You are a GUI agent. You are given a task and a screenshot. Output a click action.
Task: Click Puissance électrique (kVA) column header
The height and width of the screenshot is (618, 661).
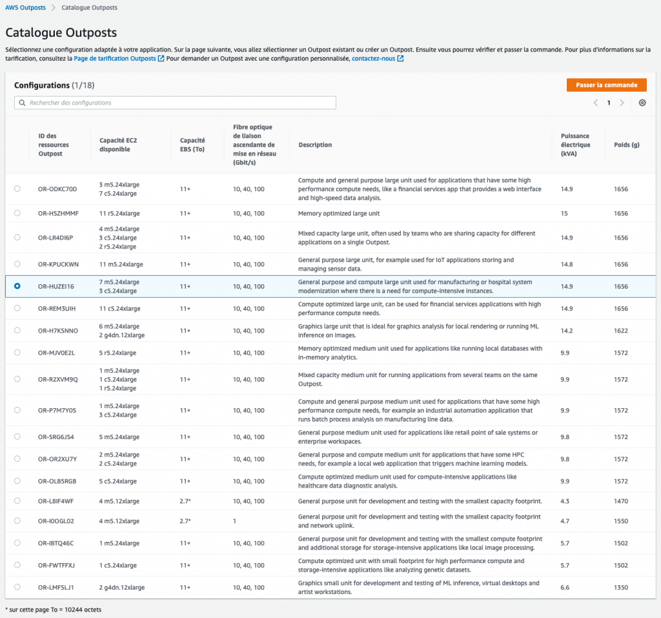click(575, 145)
